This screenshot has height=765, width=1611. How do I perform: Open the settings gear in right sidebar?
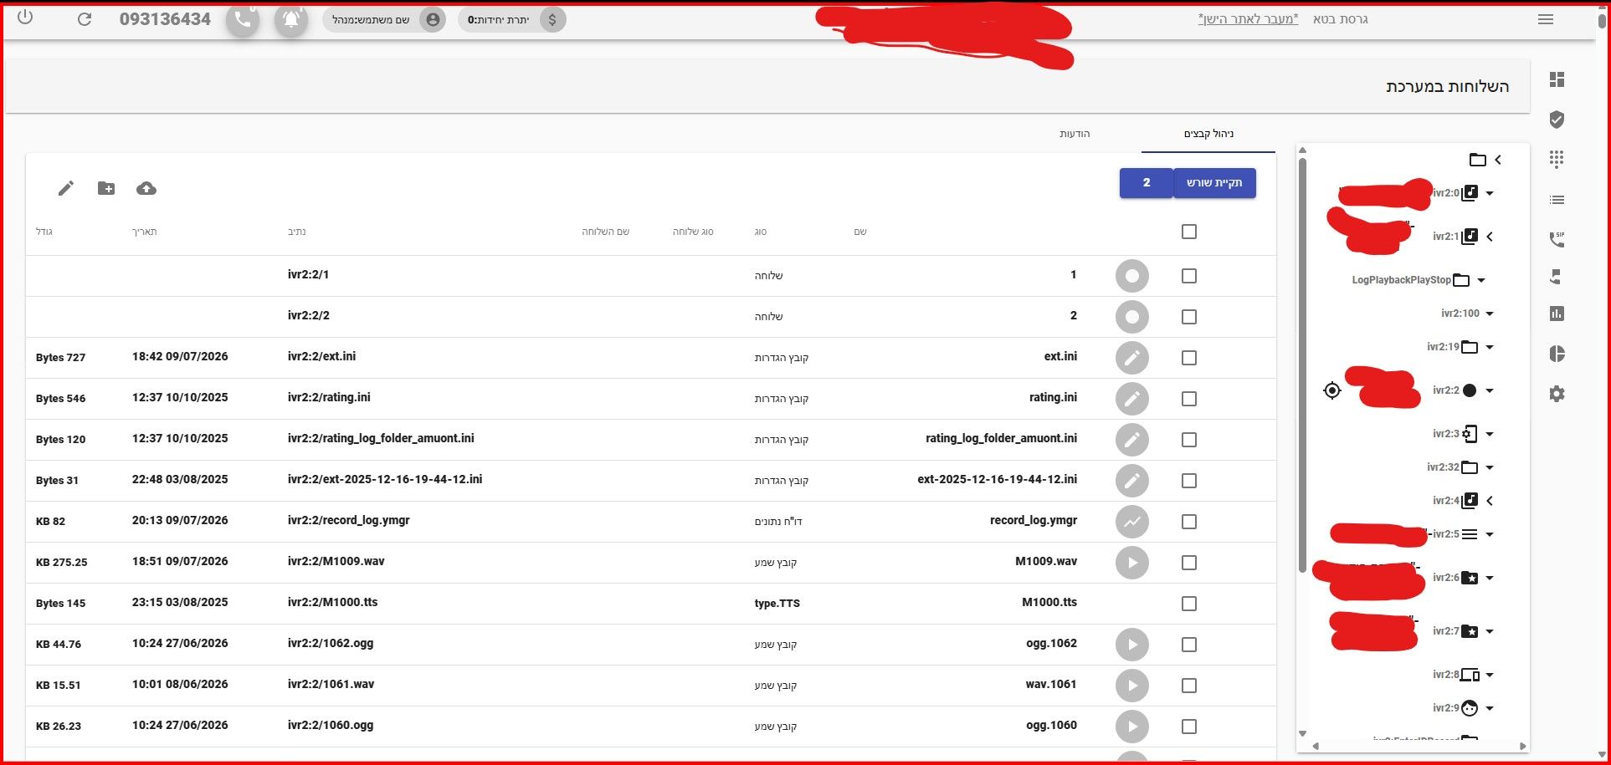tap(1557, 394)
